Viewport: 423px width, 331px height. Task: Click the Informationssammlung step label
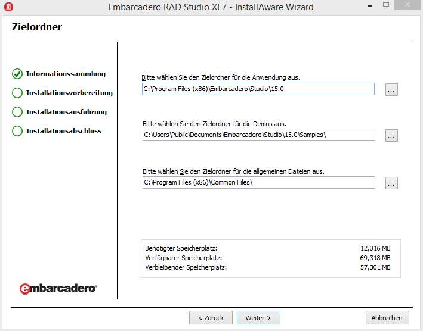(x=66, y=74)
